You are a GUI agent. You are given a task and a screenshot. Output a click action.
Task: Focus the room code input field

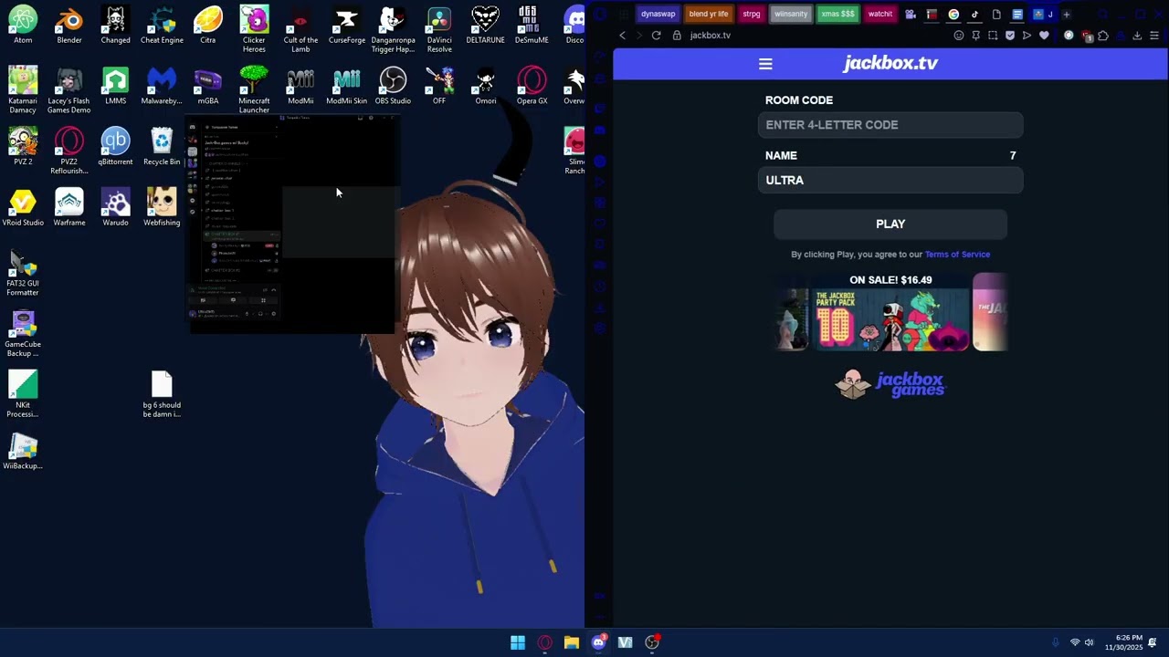point(890,125)
